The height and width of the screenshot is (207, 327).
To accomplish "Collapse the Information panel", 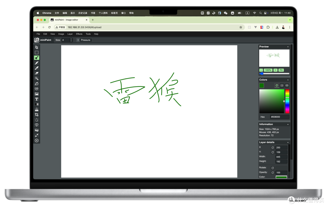I will (x=287, y=124).
